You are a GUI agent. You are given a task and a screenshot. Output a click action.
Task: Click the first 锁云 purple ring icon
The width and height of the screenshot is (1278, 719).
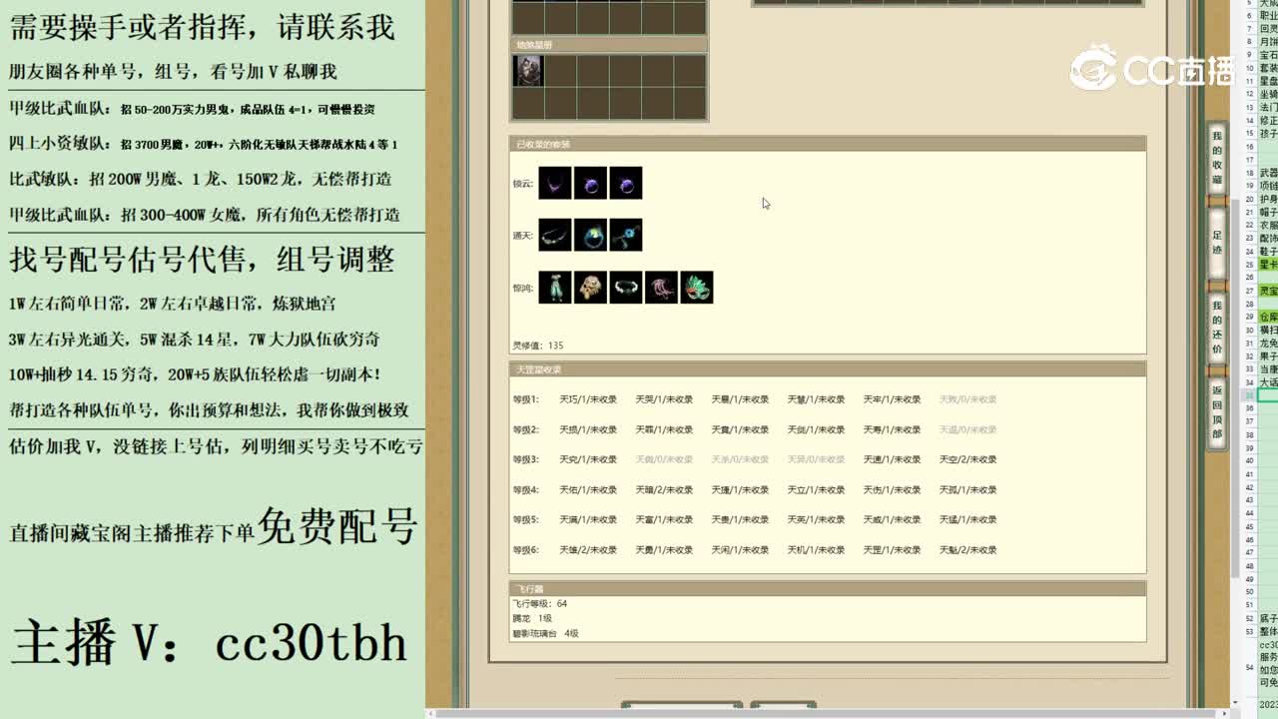point(590,184)
